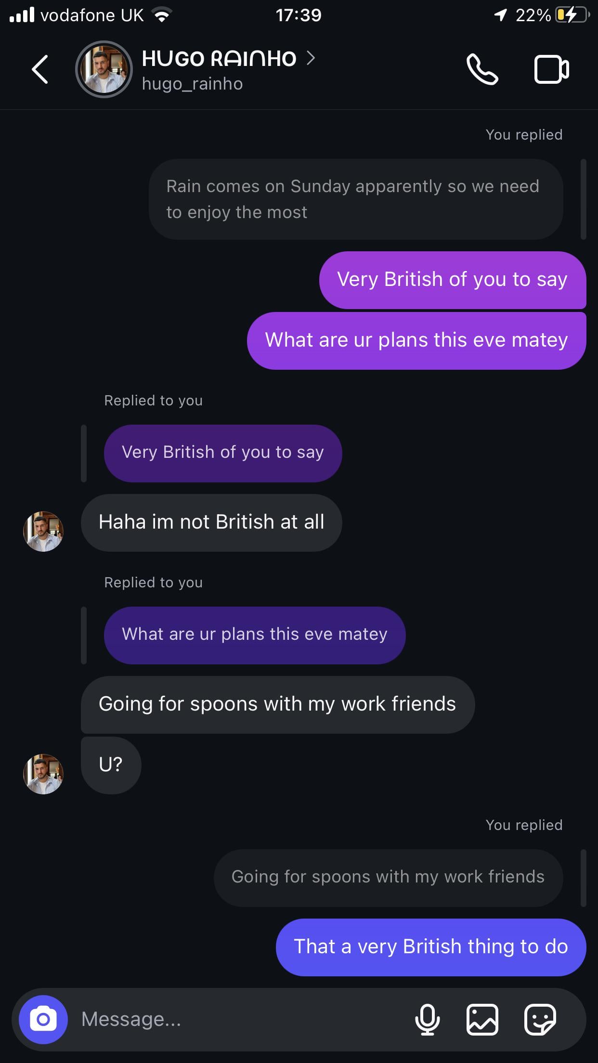Tap quoted "Going for spoons" reply preview
This screenshot has height=1063, width=598.
click(388, 878)
